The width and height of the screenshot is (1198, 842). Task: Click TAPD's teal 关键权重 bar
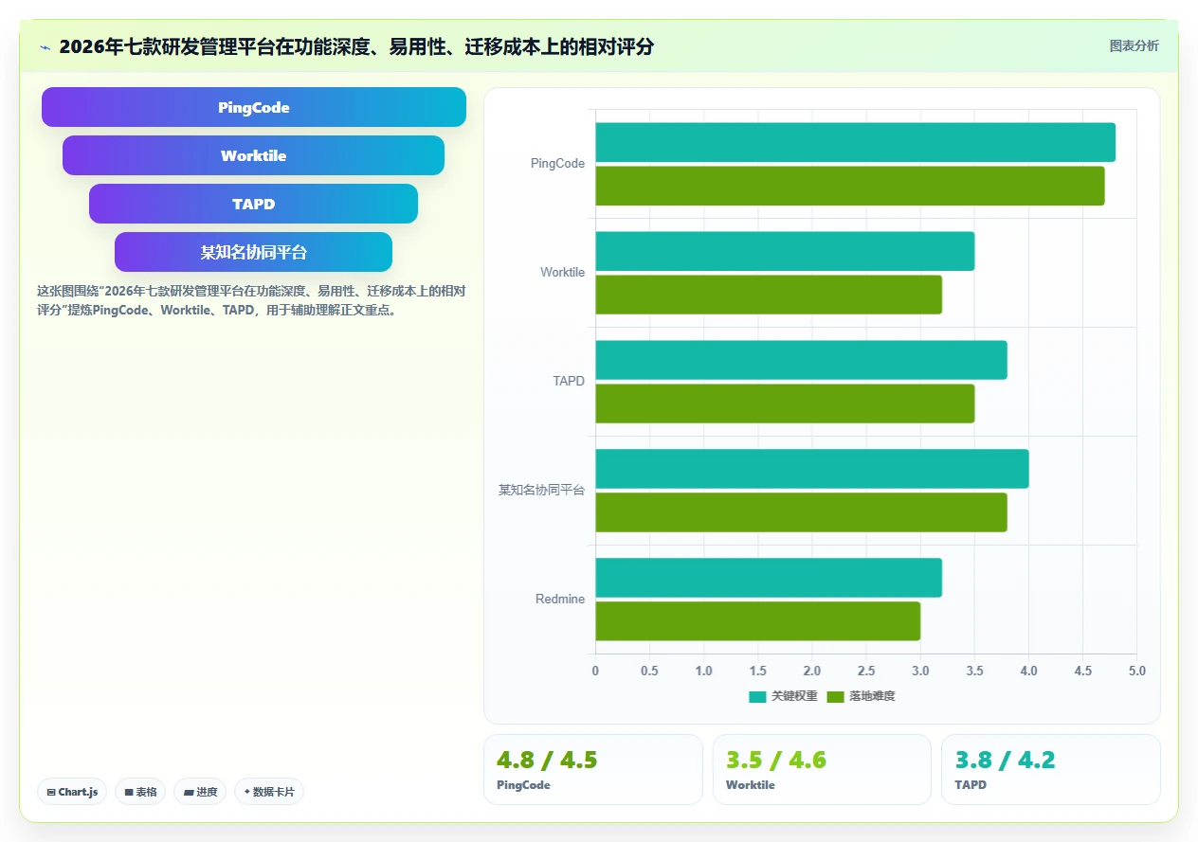[801, 360]
